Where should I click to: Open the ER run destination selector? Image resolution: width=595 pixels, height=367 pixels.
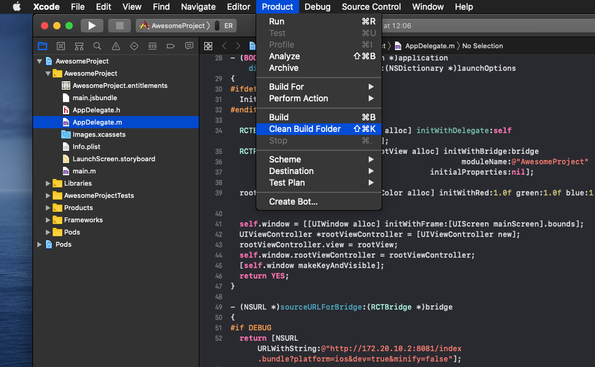coord(224,26)
